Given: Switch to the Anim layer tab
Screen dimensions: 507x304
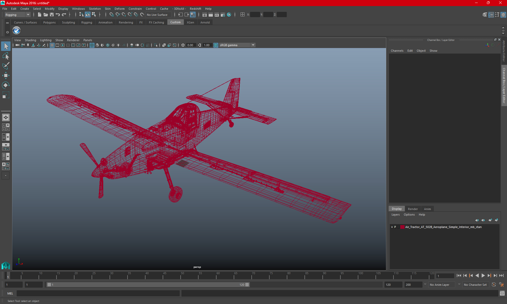Looking at the screenshot, I should 427,209.
